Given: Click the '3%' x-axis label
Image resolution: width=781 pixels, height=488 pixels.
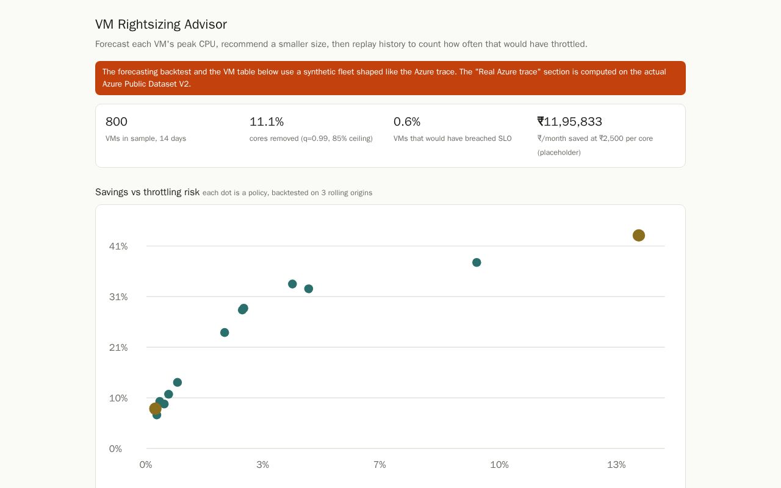Looking at the screenshot, I should pyautogui.click(x=263, y=465).
